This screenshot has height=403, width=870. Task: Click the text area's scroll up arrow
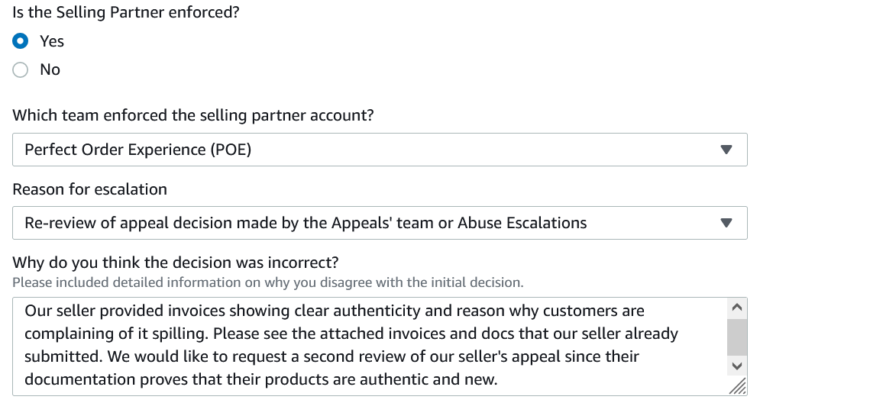point(737,308)
